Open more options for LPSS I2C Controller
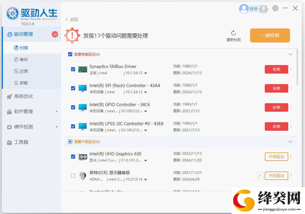The height and width of the screenshot is (214, 305). point(291,126)
